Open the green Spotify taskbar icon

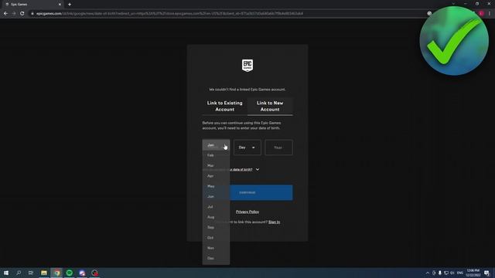point(70,273)
